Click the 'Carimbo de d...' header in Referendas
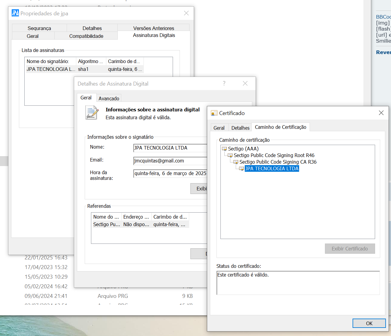Viewport: 391px width, 336px height. coord(170,217)
